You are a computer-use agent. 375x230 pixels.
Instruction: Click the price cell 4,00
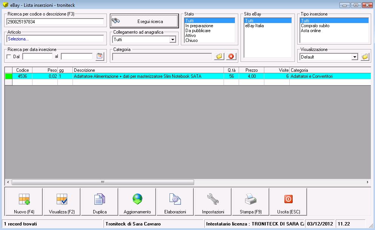point(252,76)
